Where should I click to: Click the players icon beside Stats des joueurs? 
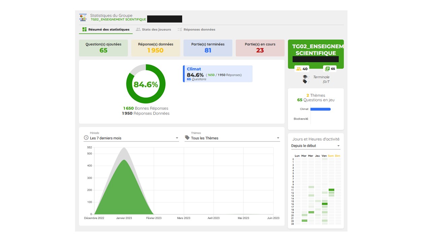138,30
